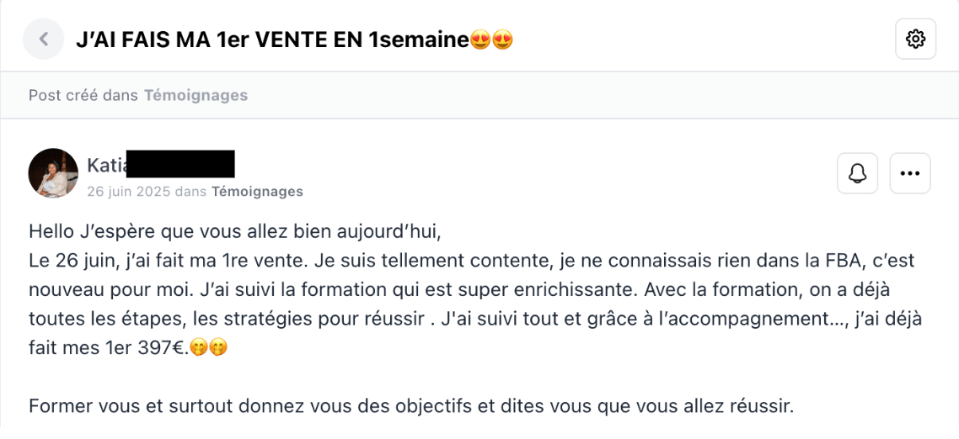Go back using the left chevron button
Viewport: 959px width, 439px height.
tap(44, 39)
